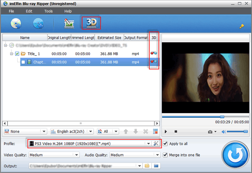The width and height of the screenshot is (252, 173).
Task: Click the 3D column header
Action: click(154, 38)
